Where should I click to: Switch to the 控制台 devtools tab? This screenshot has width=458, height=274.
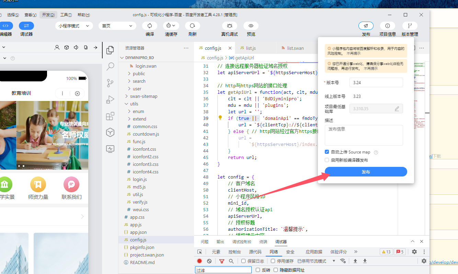pyautogui.click(x=234, y=252)
